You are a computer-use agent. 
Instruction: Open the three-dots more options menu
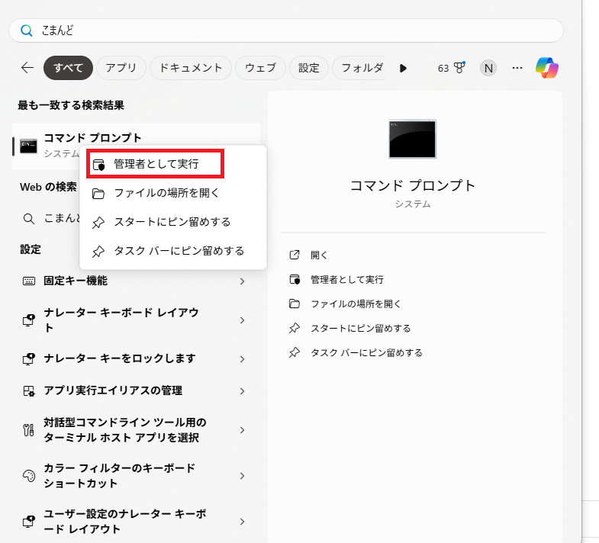(517, 68)
